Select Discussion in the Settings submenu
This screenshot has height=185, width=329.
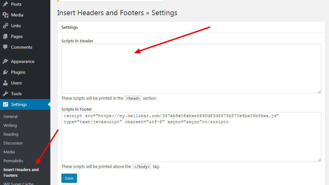point(13,143)
